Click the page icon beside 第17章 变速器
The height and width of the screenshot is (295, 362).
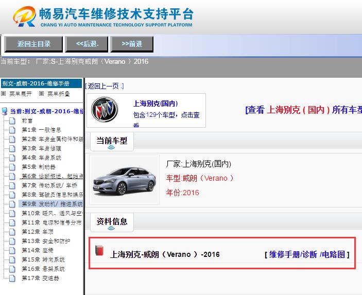tap(12, 278)
